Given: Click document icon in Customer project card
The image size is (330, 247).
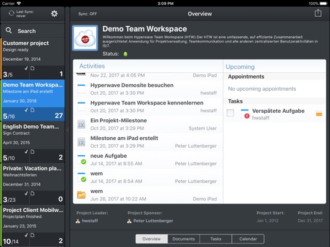Looking at the screenshot, I should click(32, 68).
